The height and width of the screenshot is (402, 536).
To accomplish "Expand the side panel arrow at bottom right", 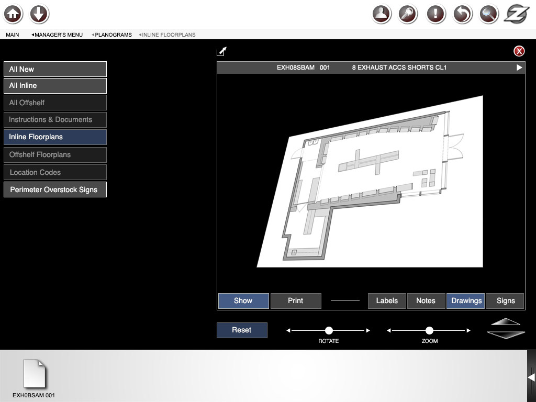I will coord(531,377).
